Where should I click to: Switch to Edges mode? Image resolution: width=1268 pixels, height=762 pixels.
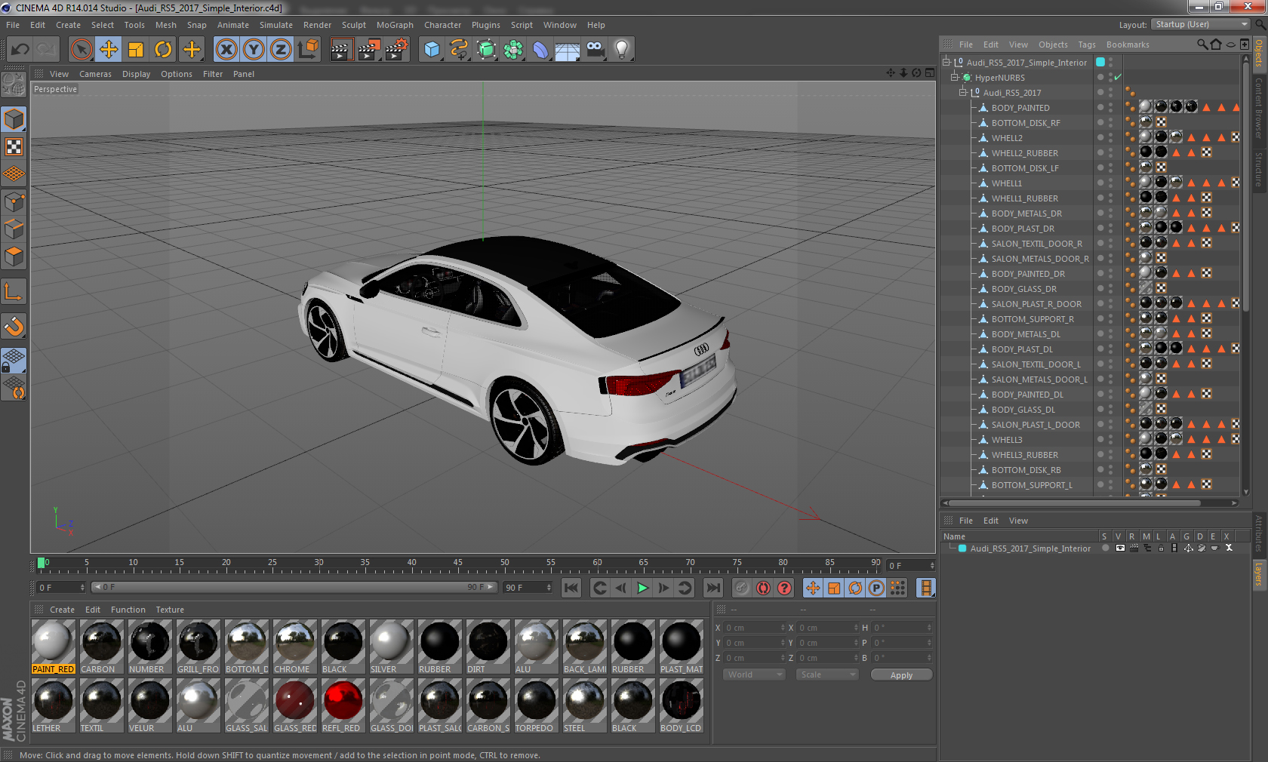coord(14,229)
